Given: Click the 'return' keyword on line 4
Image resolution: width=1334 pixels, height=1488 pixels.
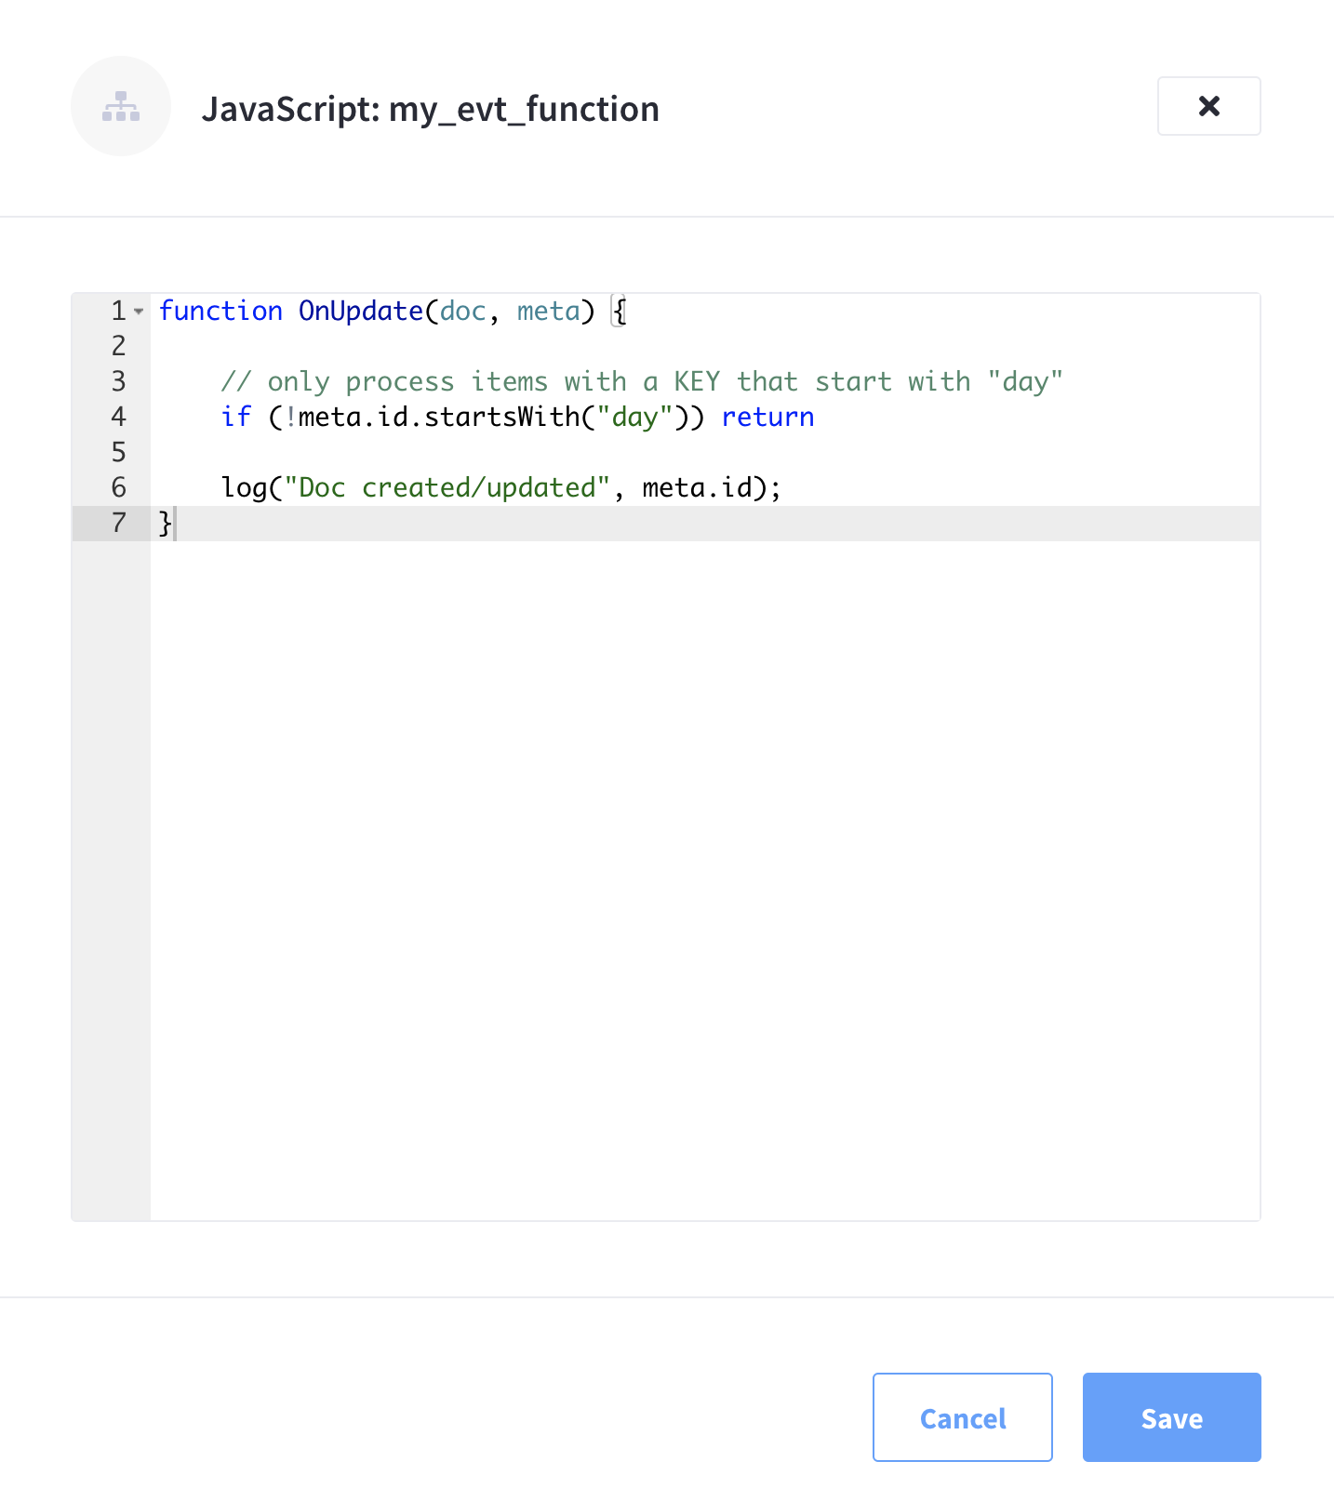Looking at the screenshot, I should coord(767,417).
